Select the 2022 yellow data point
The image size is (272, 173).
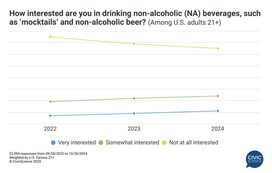(50, 37)
